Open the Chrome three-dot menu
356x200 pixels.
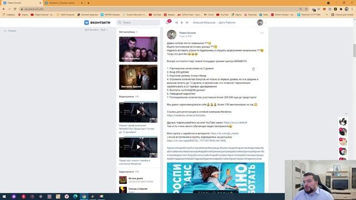click(x=352, y=9)
